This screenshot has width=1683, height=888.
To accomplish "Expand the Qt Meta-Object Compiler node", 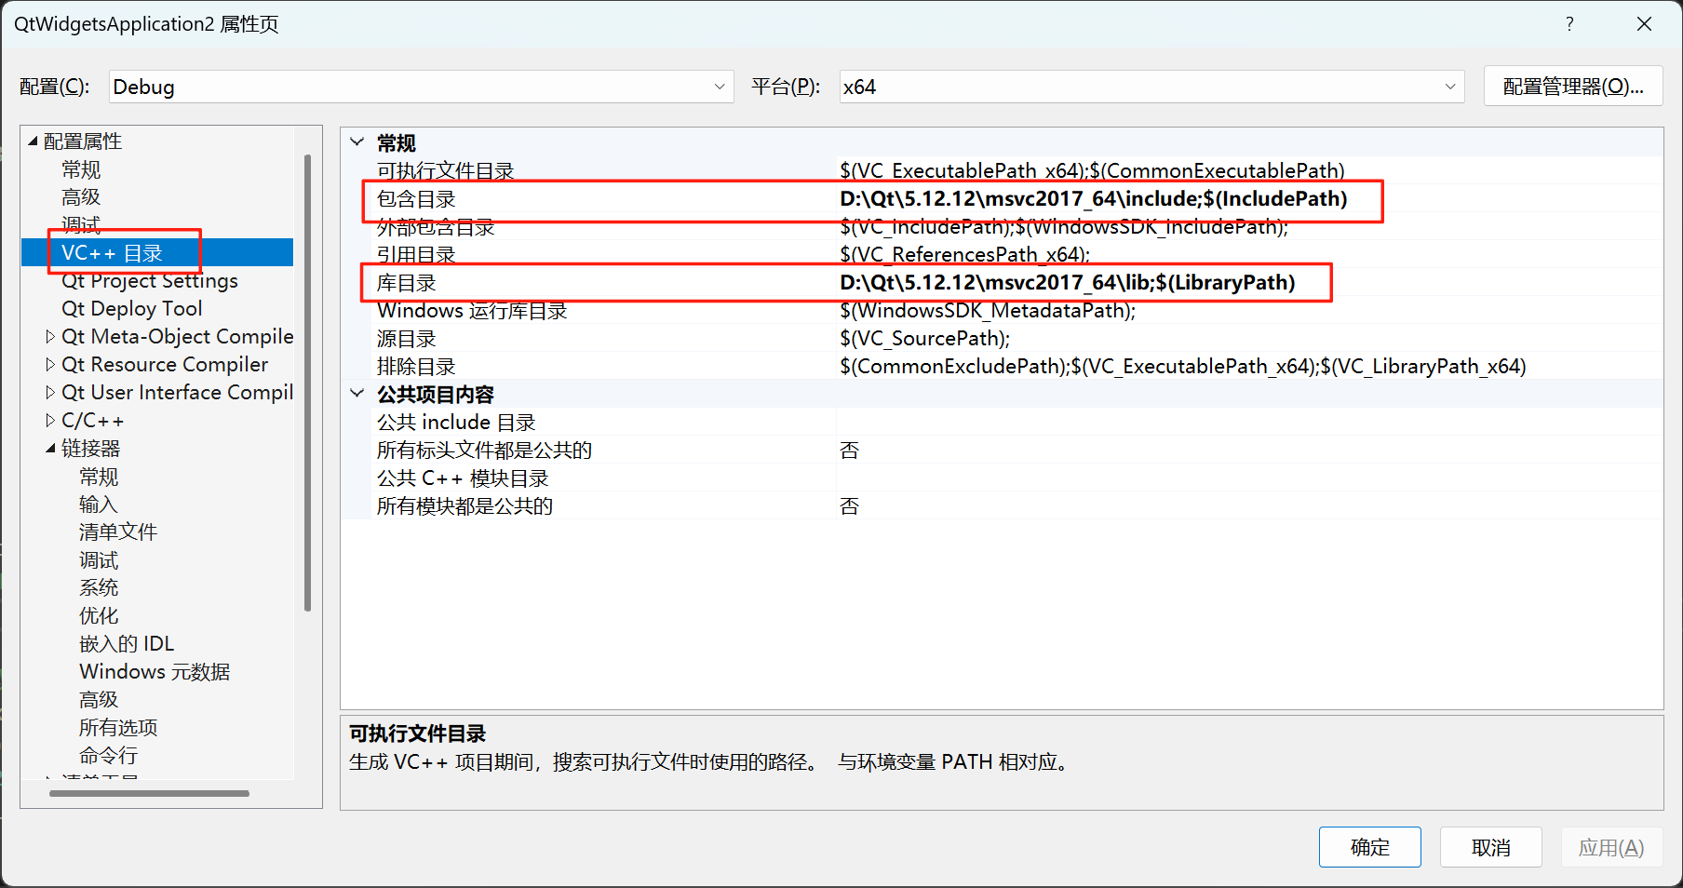I will pos(49,336).
